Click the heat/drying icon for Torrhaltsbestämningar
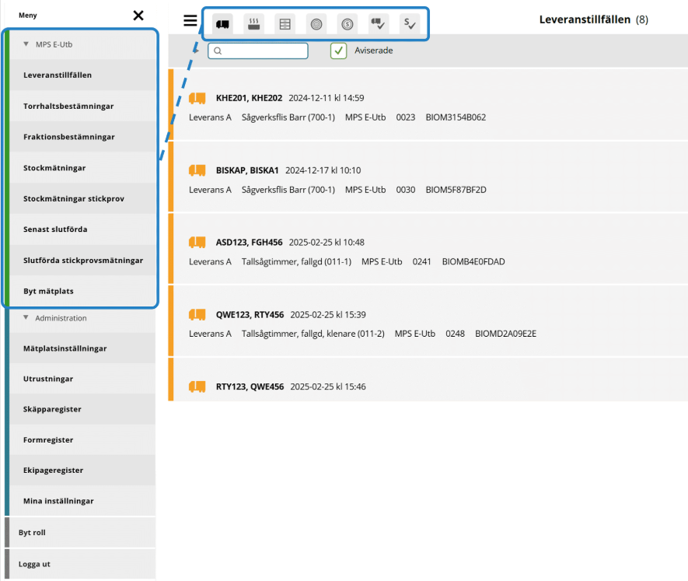The height and width of the screenshot is (581, 688). [253, 24]
